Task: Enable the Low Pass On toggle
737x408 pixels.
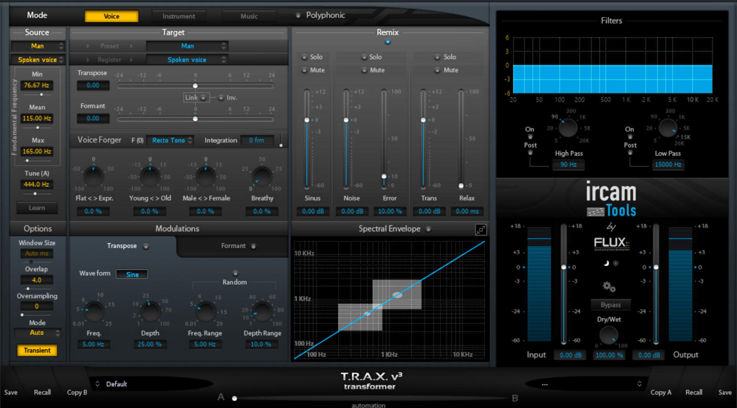Action: tap(630, 137)
